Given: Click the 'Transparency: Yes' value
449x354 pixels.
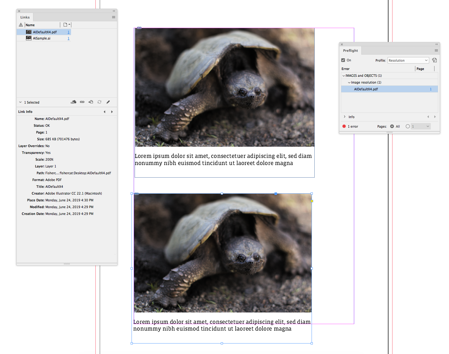Looking at the screenshot, I should pos(48,153).
